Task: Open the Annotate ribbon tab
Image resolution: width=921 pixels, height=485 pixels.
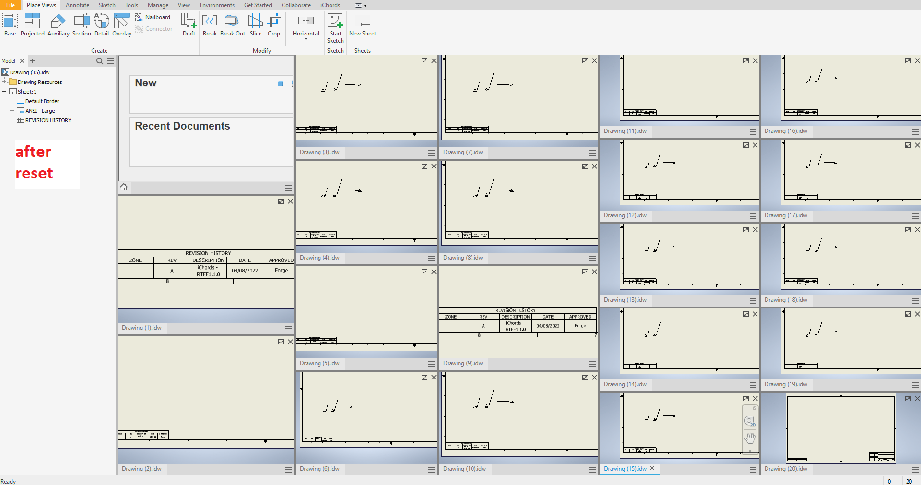Action: 77,5
